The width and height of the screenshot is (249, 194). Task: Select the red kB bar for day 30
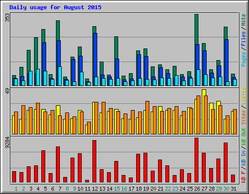pyautogui.click(x=226, y=162)
